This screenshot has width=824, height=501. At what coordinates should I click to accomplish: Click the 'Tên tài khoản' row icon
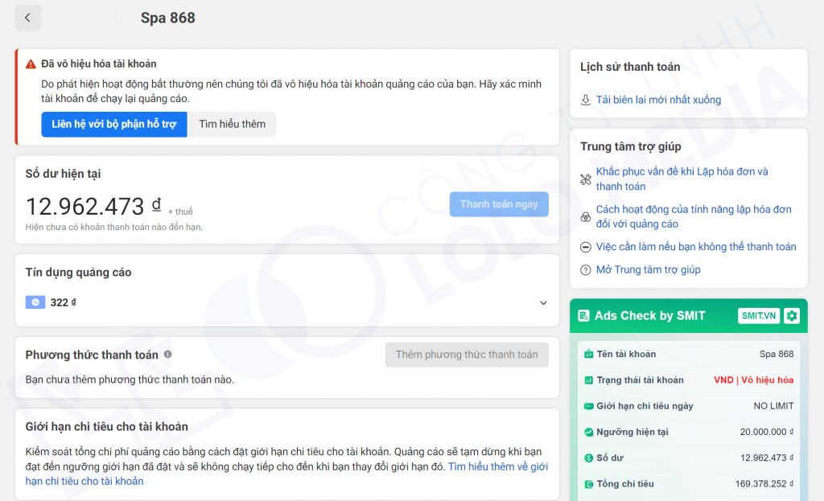click(x=588, y=354)
